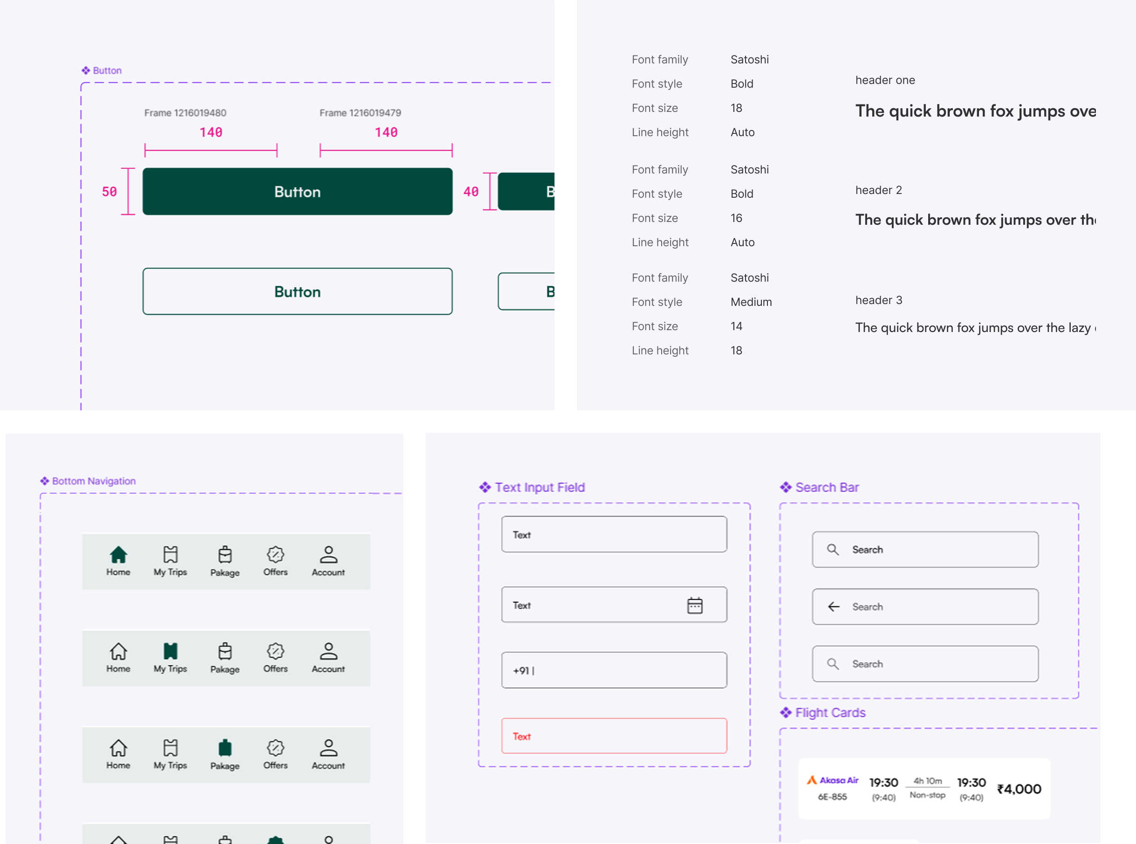This screenshot has width=1136, height=844.
Task: Expand the Flight Cards component section
Action: [823, 712]
